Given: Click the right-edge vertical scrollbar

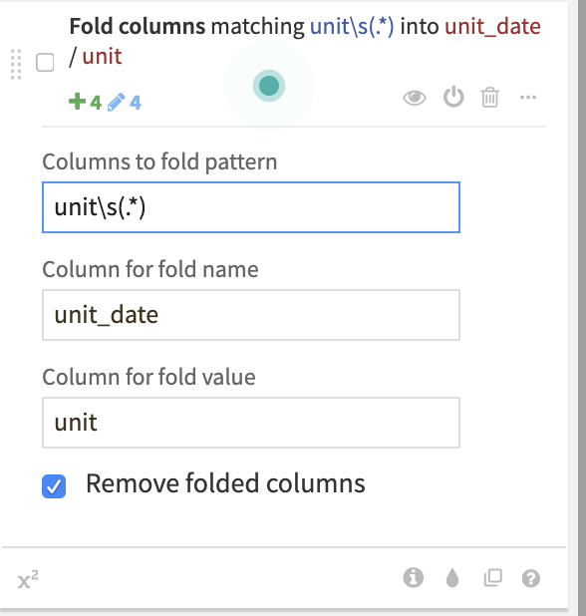Looking at the screenshot, I should [582, 308].
